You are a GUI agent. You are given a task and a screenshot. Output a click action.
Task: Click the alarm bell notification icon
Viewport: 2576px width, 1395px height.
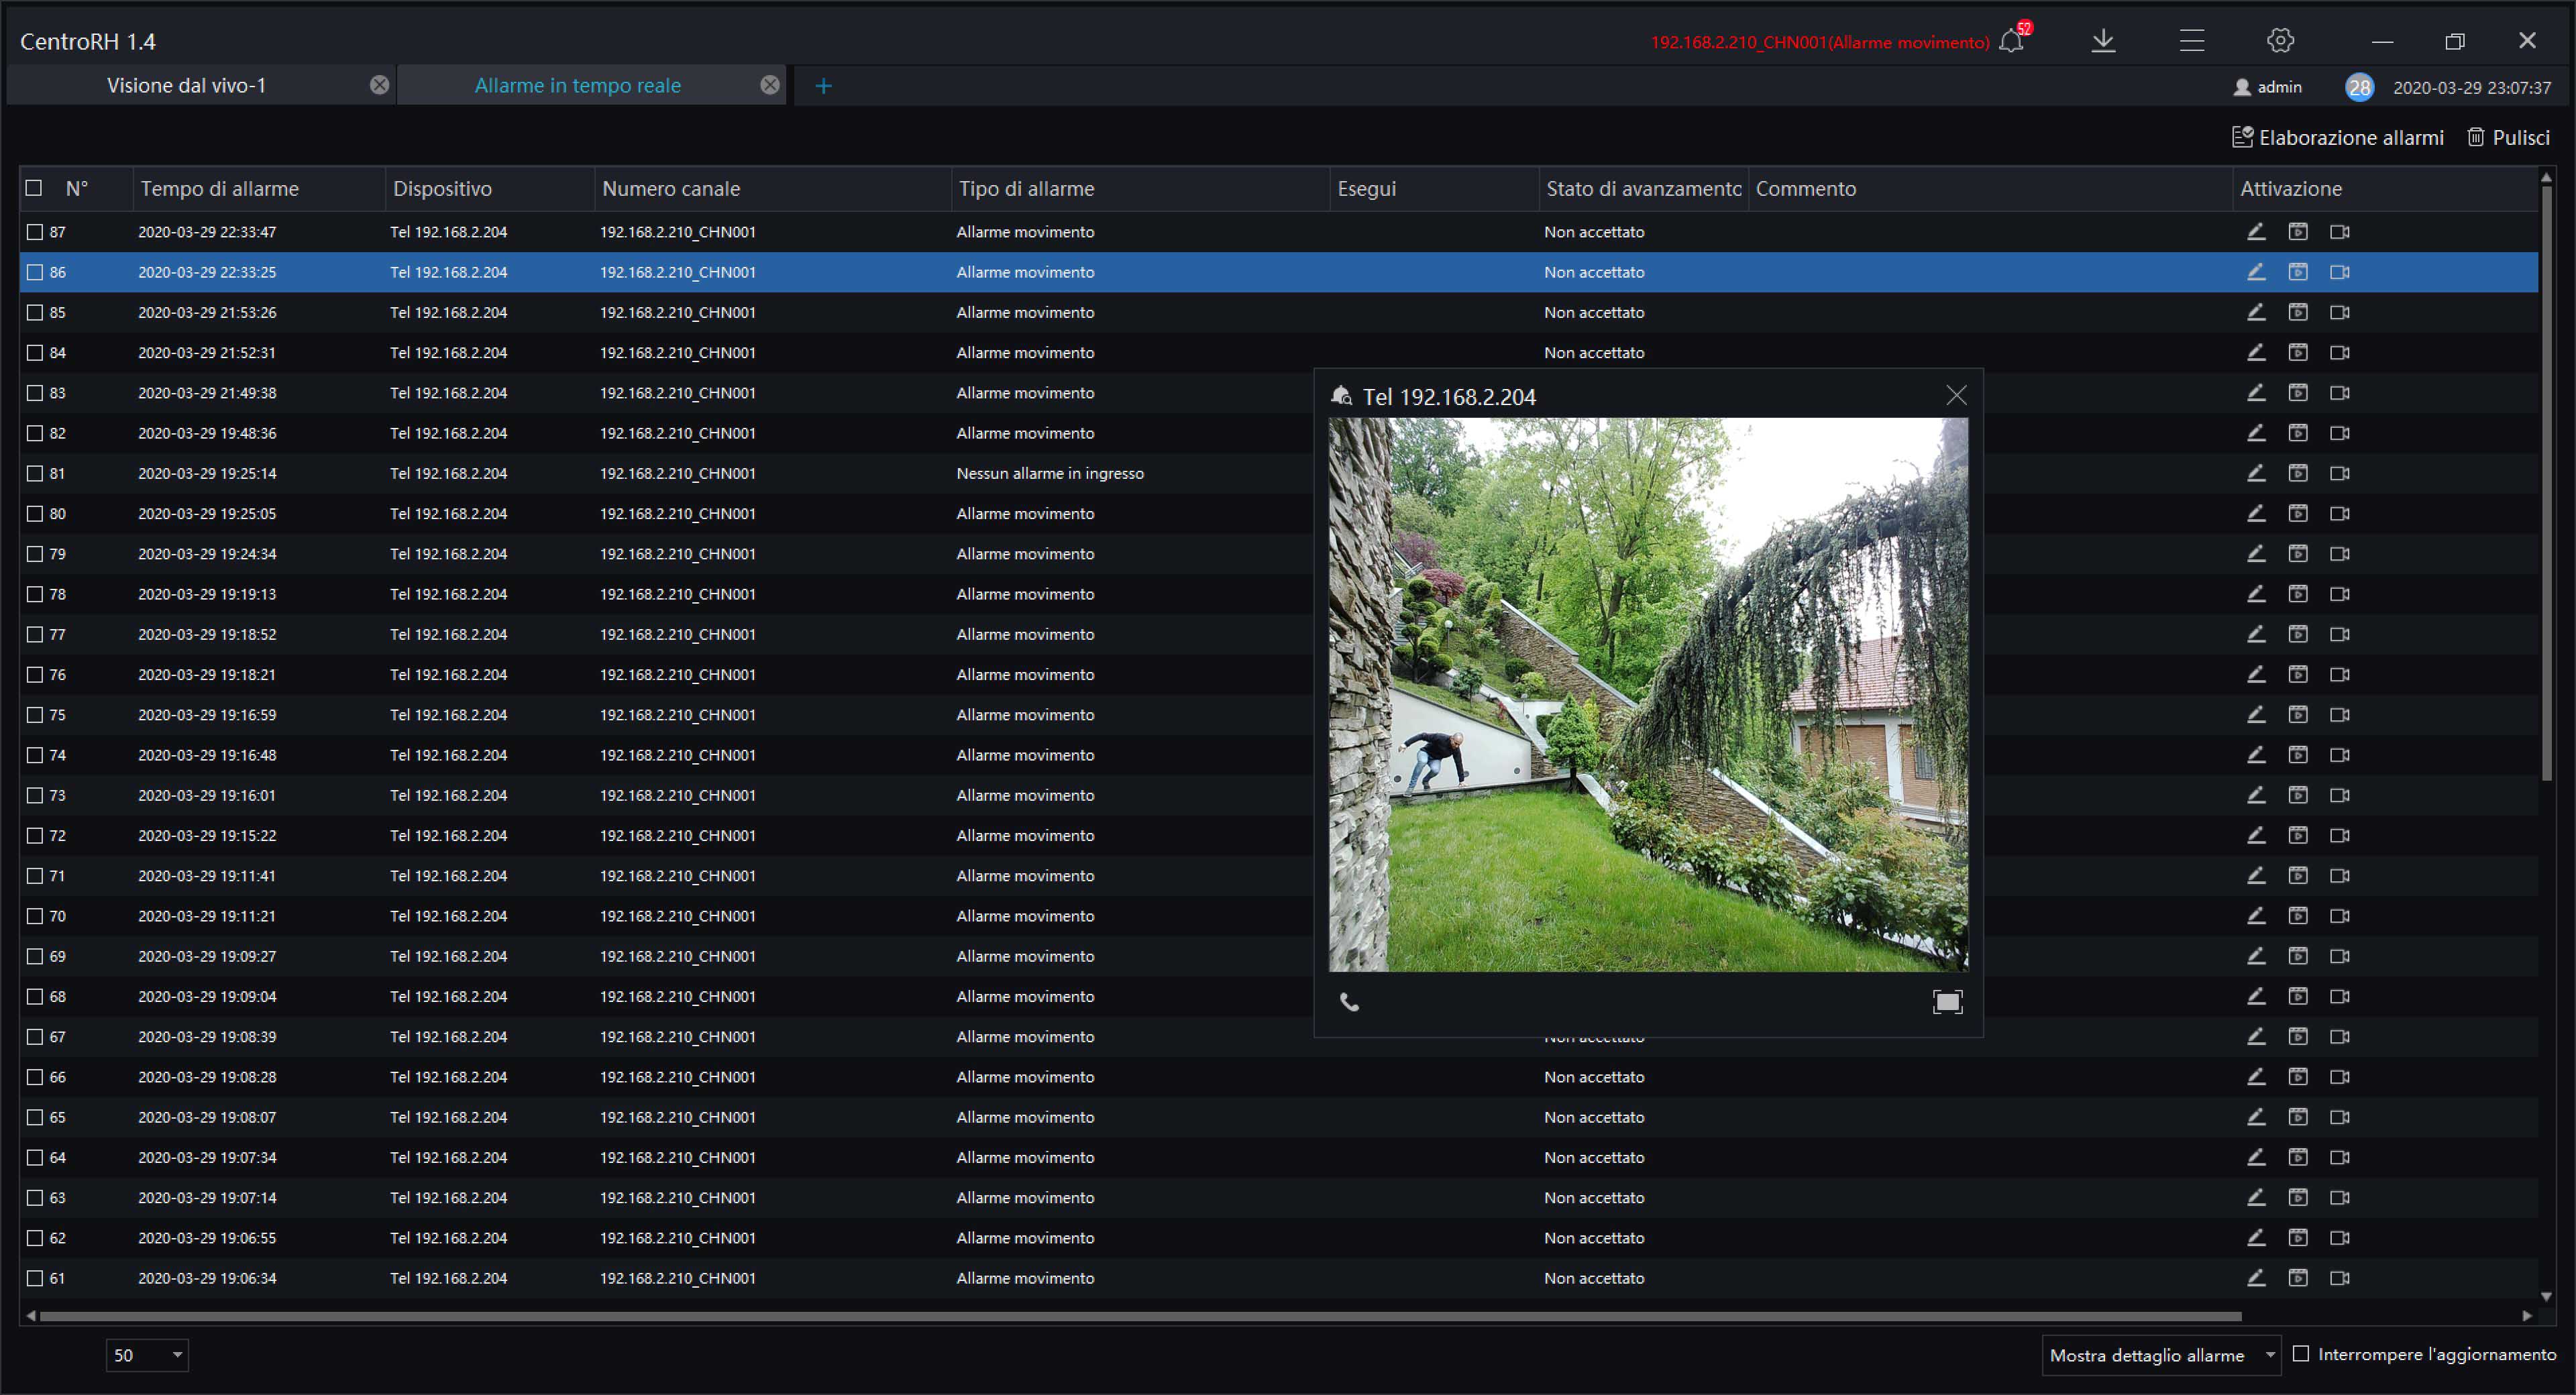click(x=2011, y=41)
